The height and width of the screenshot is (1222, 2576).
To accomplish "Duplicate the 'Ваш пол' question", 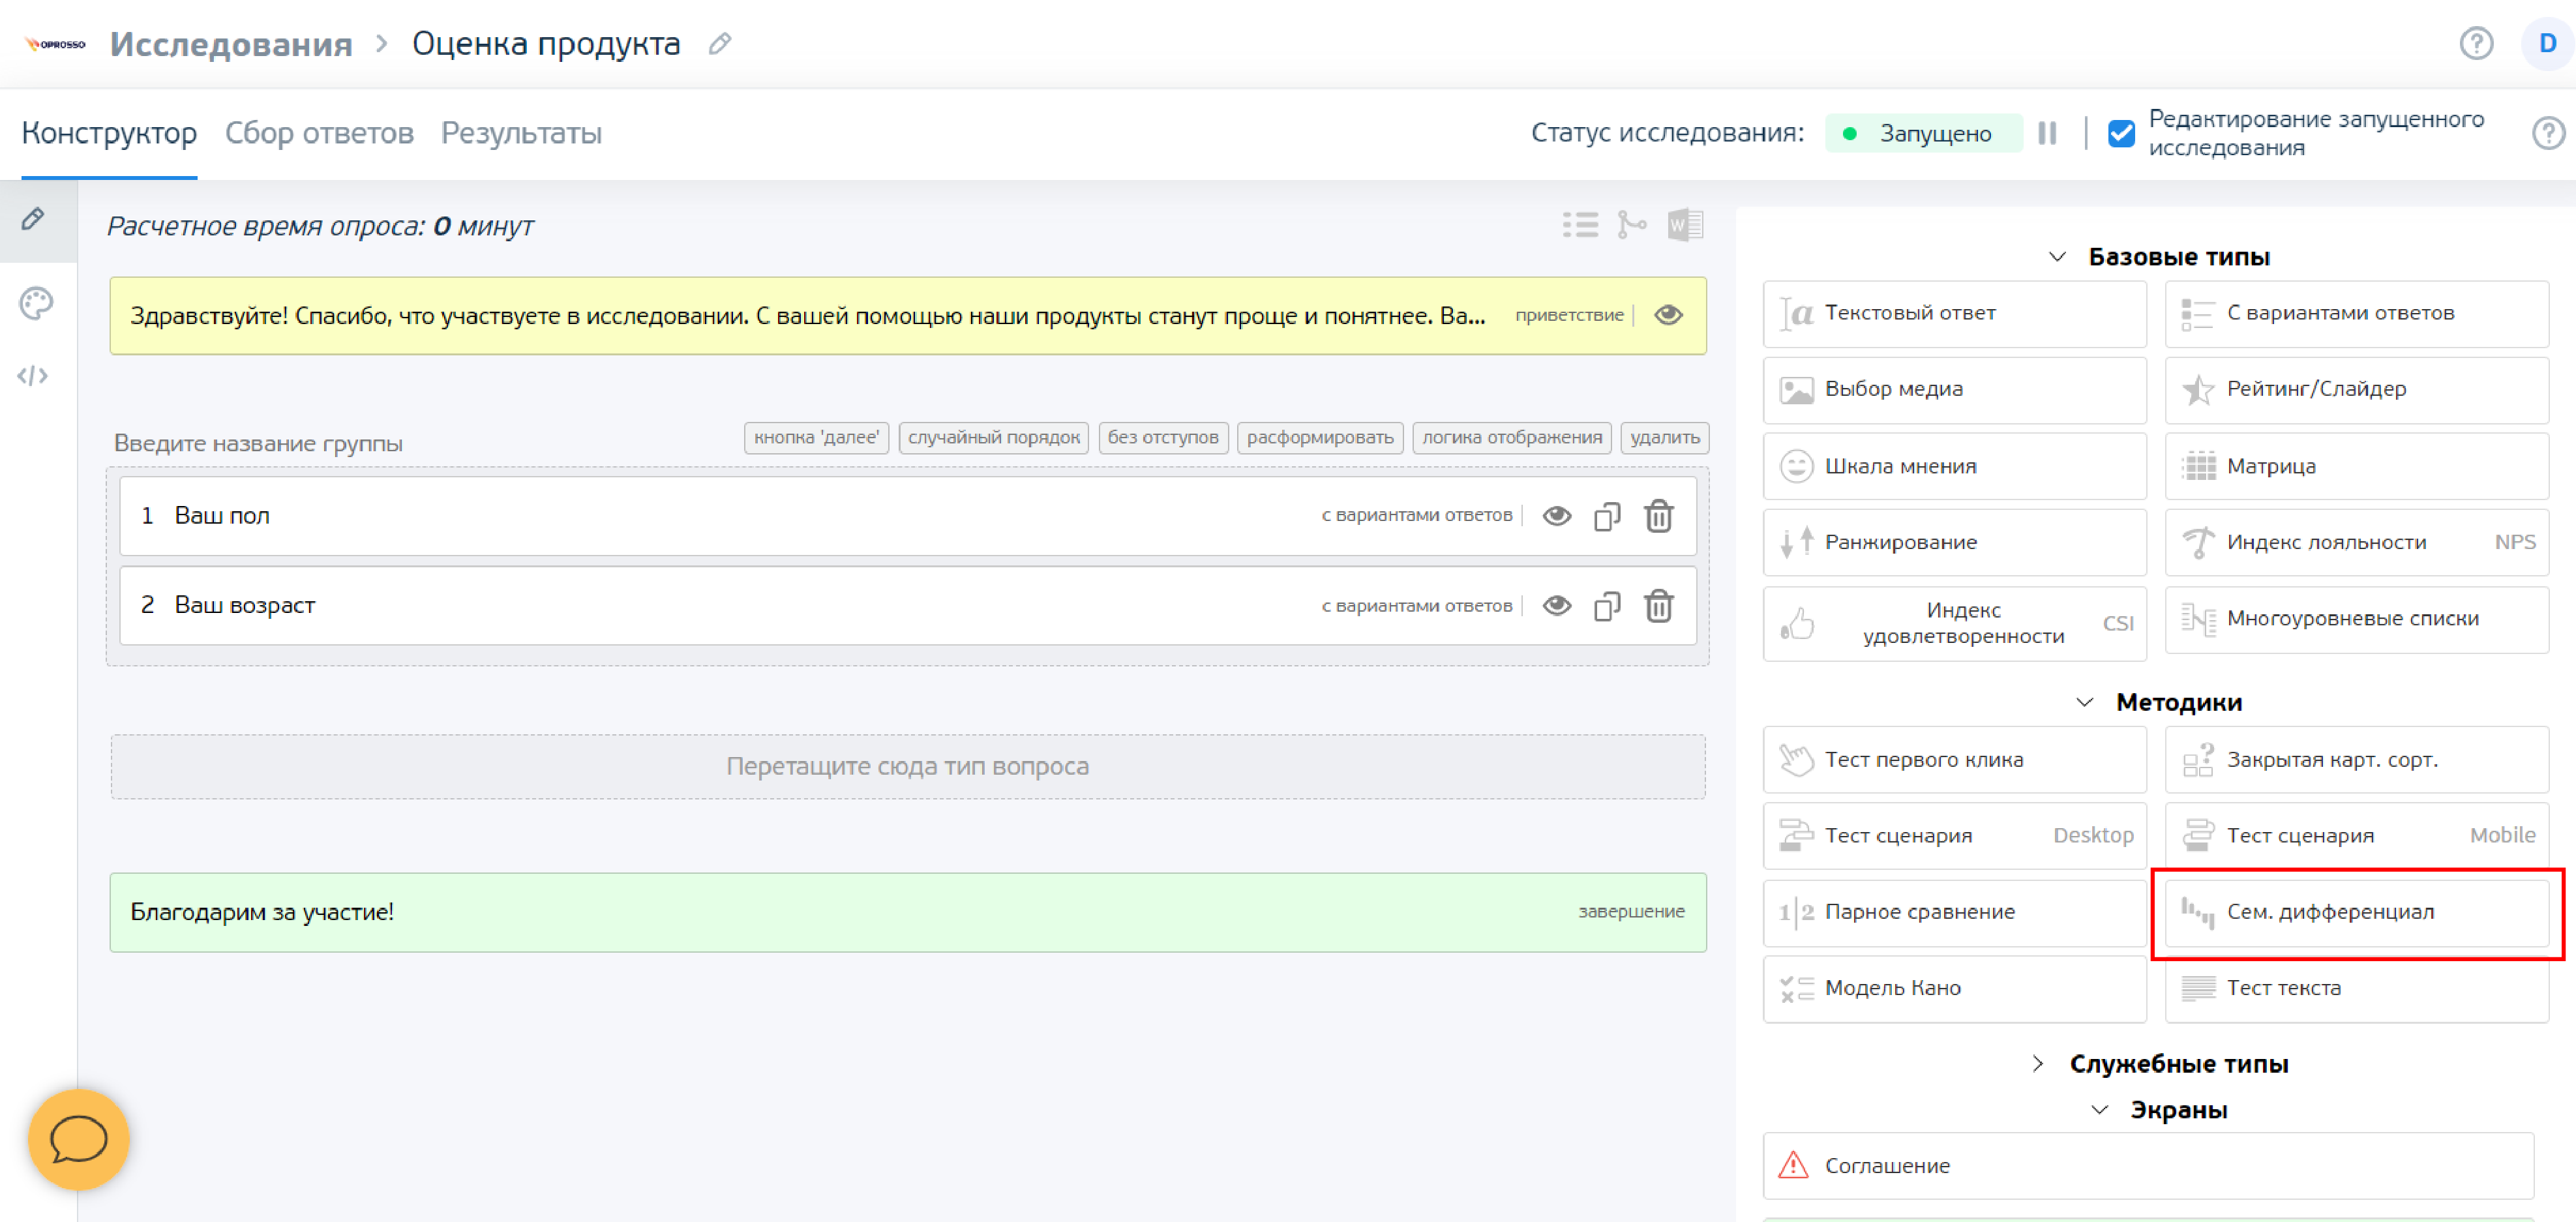I will pyautogui.click(x=1607, y=516).
